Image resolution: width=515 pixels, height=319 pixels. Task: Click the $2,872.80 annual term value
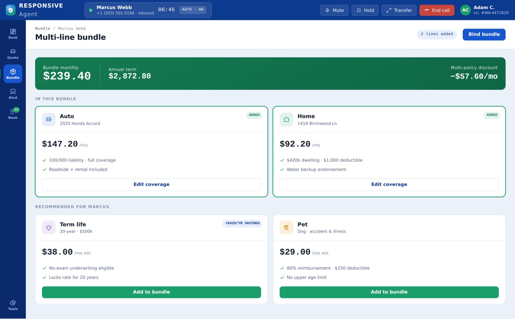click(129, 76)
